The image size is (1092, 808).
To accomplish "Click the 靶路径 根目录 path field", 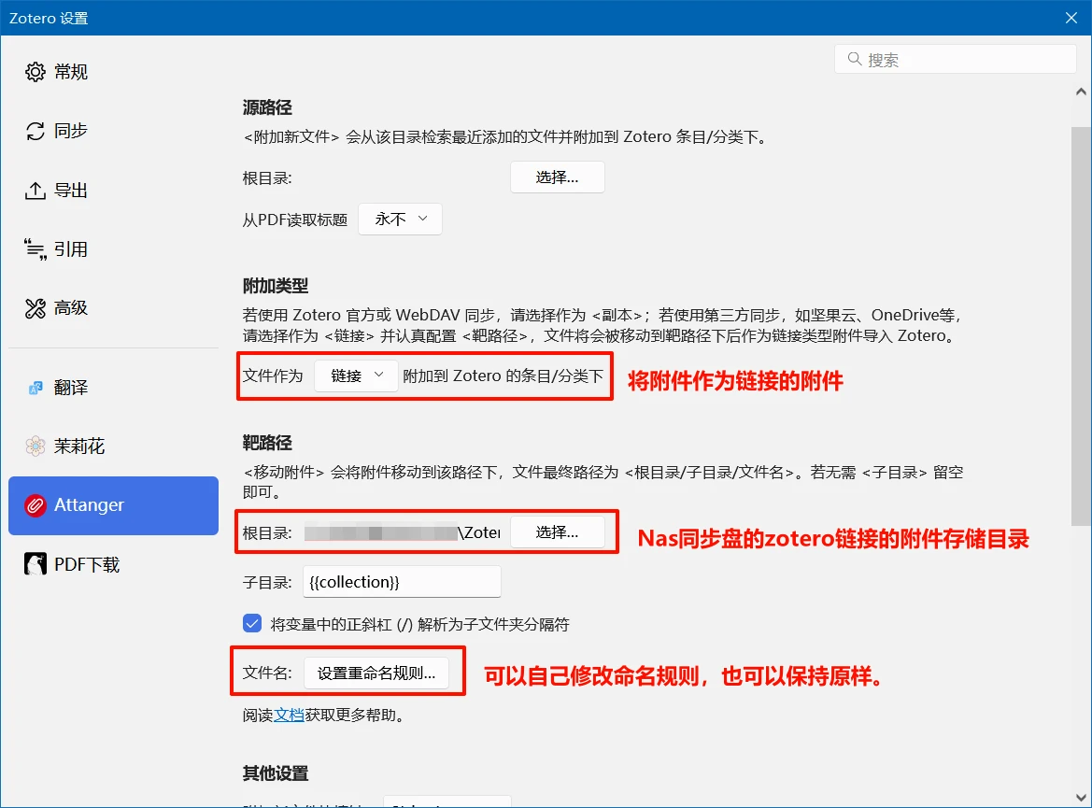I will click(403, 532).
